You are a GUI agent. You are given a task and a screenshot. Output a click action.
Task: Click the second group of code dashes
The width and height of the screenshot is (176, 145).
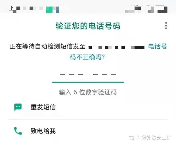tap(104, 74)
